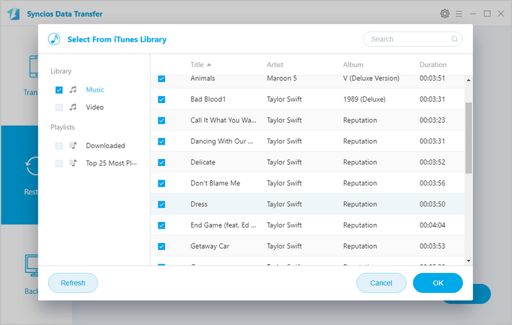Sort list by Duration column header
This screenshot has width=512, height=325.
click(x=433, y=65)
